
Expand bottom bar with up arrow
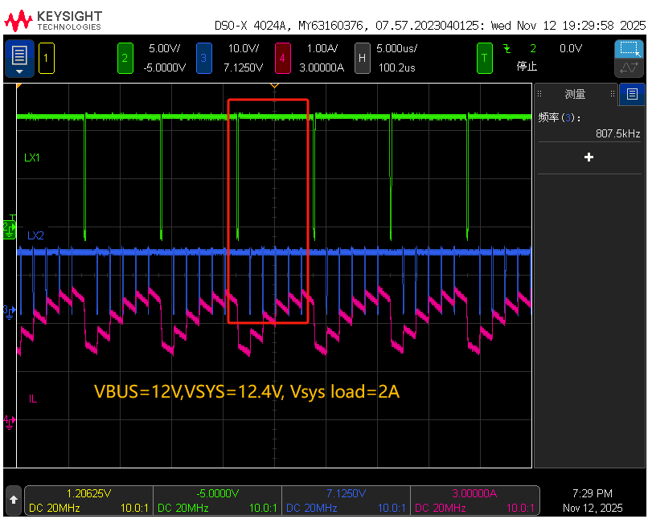pos(13,500)
